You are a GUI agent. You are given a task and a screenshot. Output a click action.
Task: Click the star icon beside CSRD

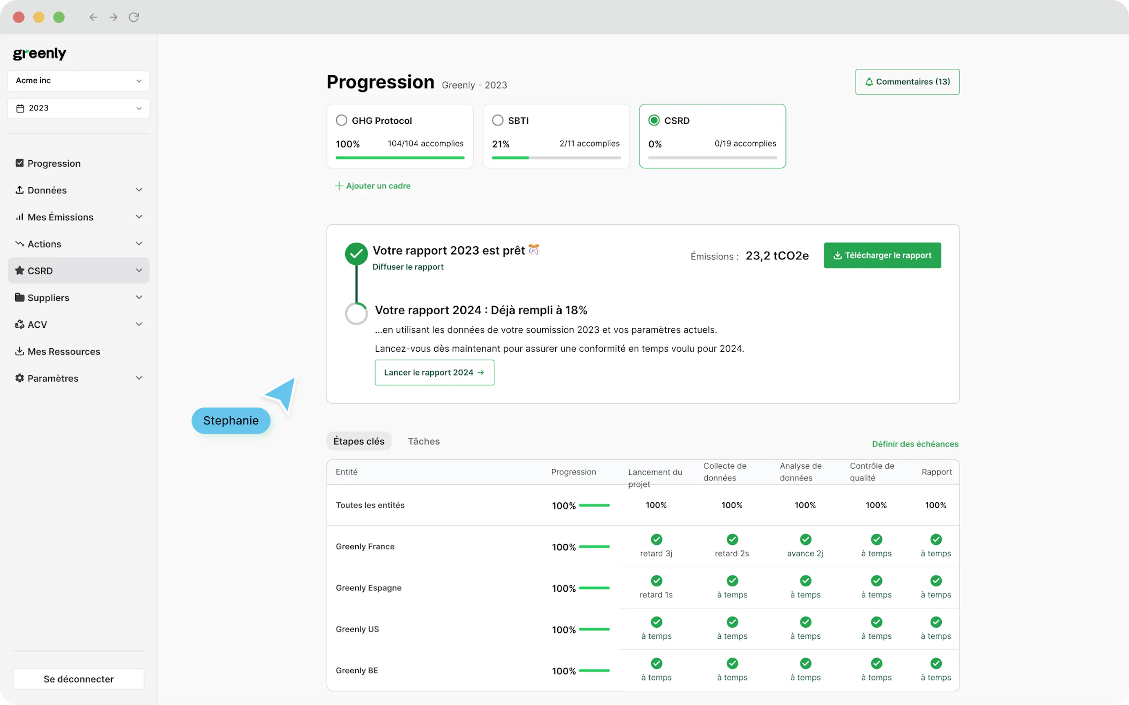[x=20, y=270]
